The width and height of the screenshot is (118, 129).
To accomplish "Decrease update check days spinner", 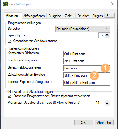I will [107, 104].
